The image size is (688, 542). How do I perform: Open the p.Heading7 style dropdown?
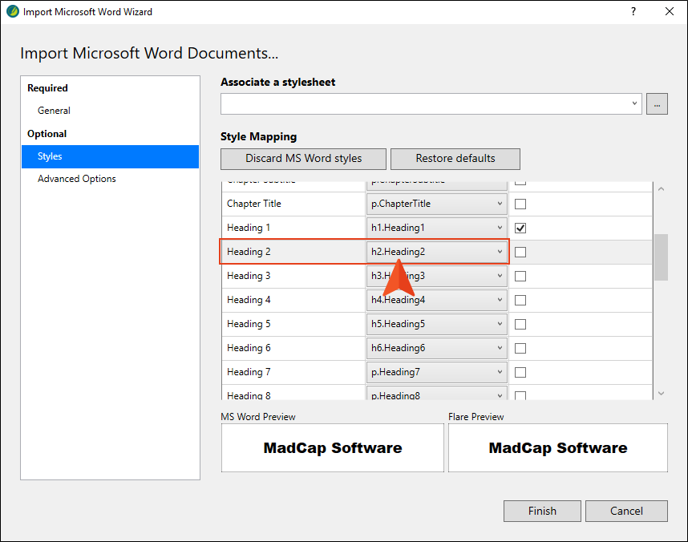pyautogui.click(x=436, y=373)
